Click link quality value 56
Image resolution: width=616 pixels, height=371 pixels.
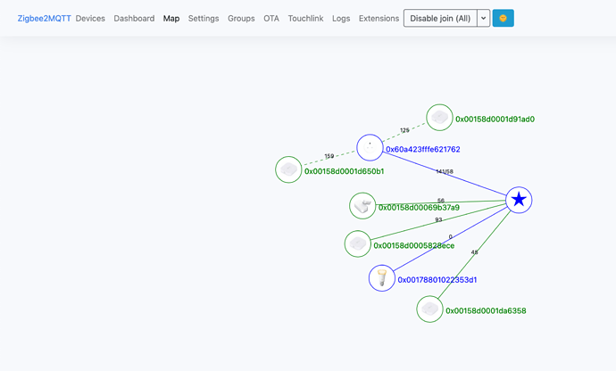441,201
